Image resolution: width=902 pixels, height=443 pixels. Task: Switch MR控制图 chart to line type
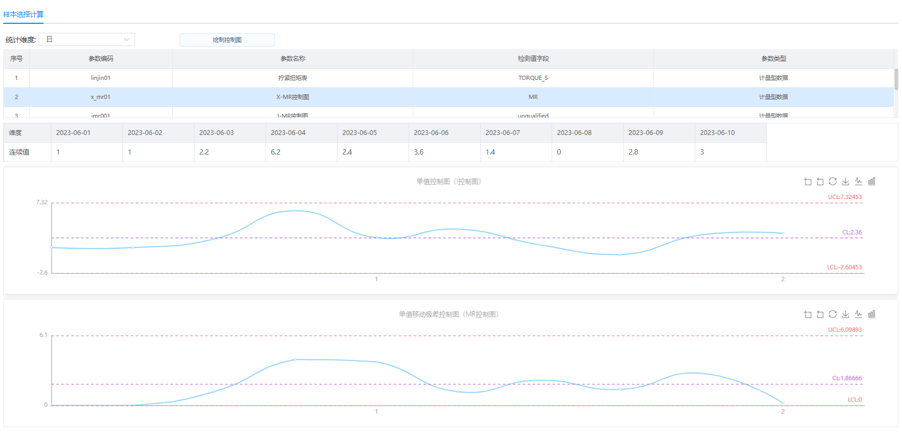pos(859,314)
